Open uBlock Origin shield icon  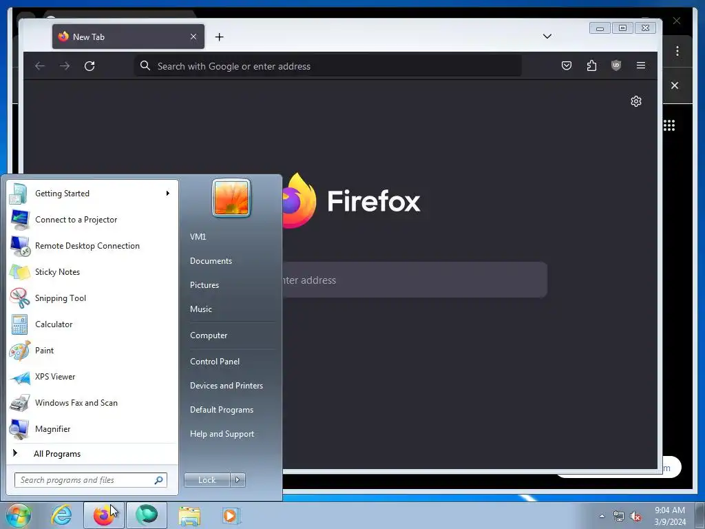616,65
